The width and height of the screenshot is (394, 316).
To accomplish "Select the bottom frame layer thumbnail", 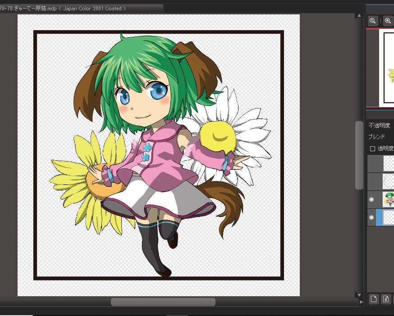I will coord(388,217).
